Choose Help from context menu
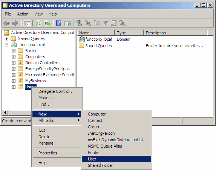 (x=57, y=163)
